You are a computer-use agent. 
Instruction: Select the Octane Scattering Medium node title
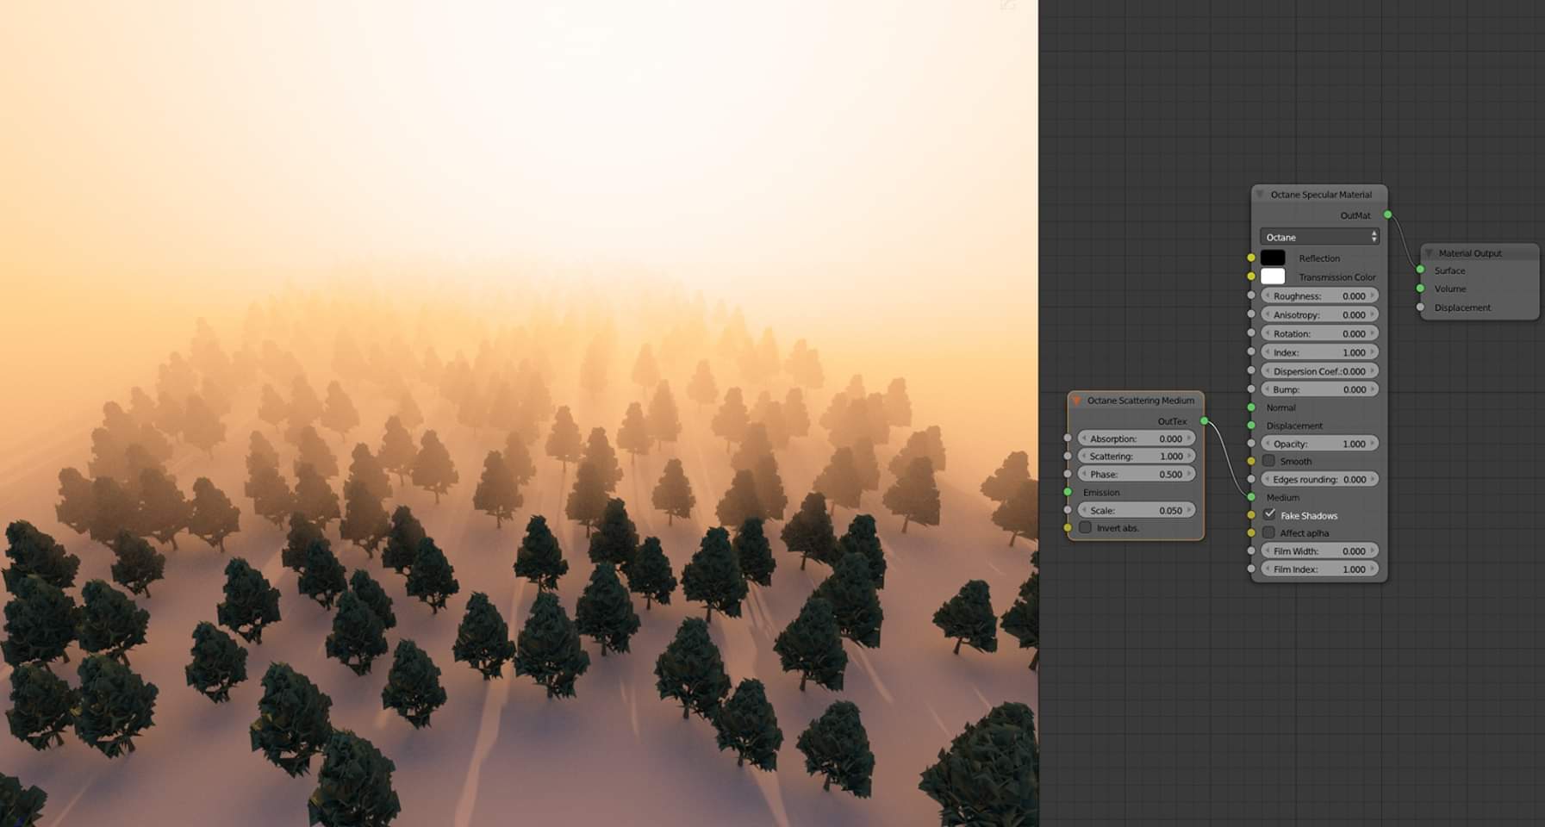pyautogui.click(x=1141, y=401)
